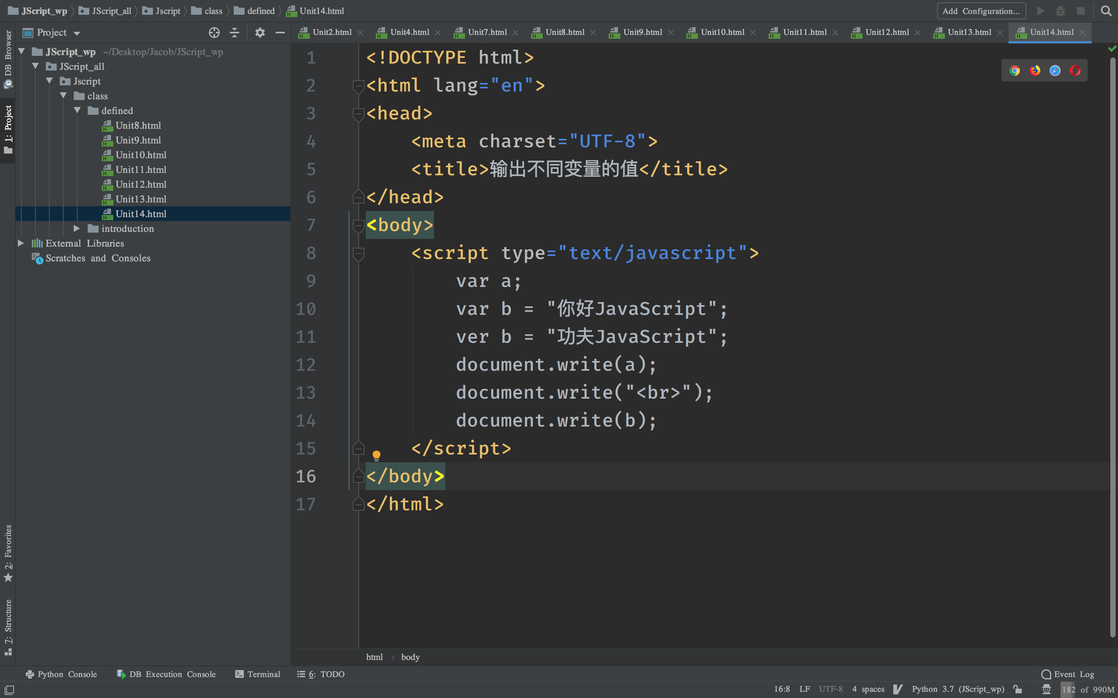The width and height of the screenshot is (1118, 698).
Task: Open Favorites side tool window
Action: coord(8,553)
